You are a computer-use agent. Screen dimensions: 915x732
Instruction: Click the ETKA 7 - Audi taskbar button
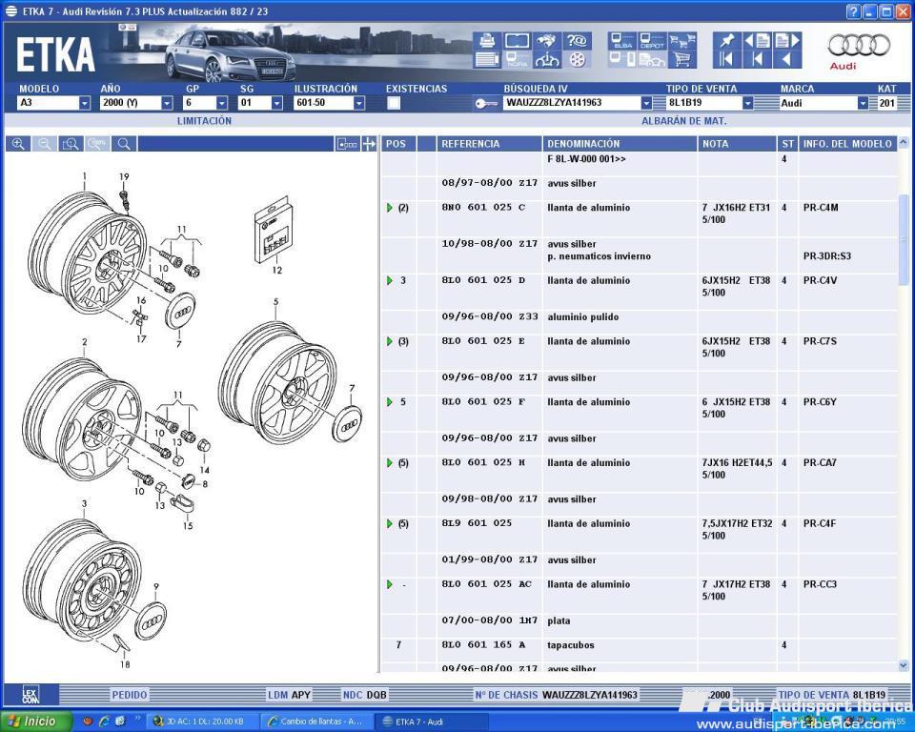(431, 722)
